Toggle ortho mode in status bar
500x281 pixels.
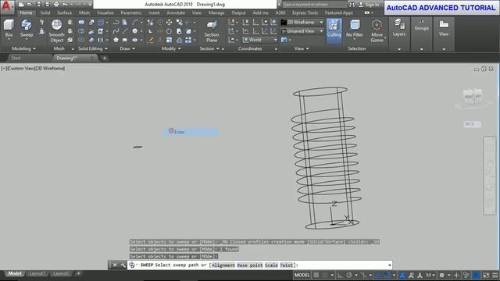(340, 275)
